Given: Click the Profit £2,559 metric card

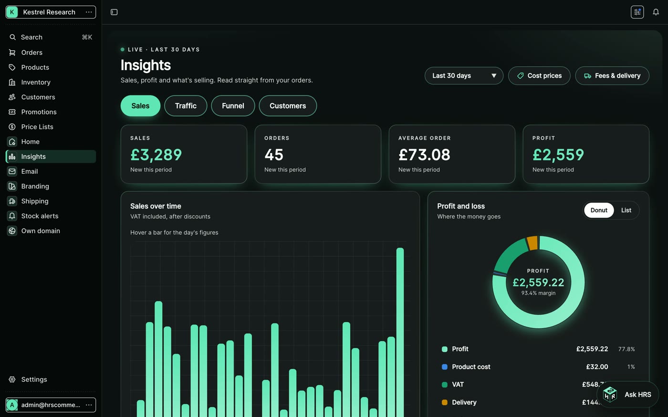Looking at the screenshot, I should pyautogui.click(x=586, y=154).
